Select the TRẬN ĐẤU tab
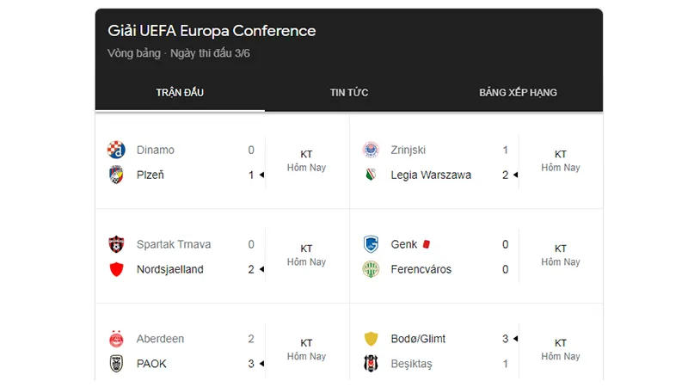This screenshot has width=688, height=387. click(180, 93)
